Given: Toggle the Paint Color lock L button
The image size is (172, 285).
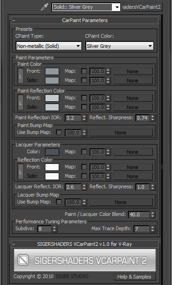Looking at the screenshot, I should point(21,76).
